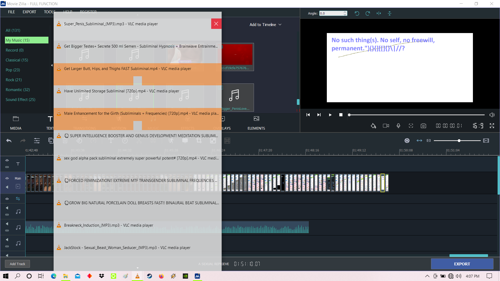Open the FILE menu
The width and height of the screenshot is (500, 281).
click(x=11, y=12)
